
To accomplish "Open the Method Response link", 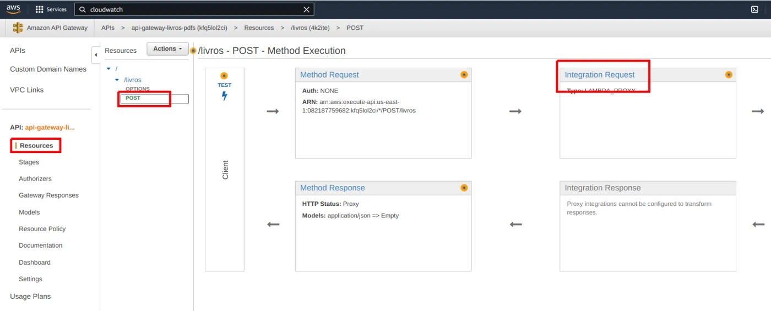I will point(333,188).
